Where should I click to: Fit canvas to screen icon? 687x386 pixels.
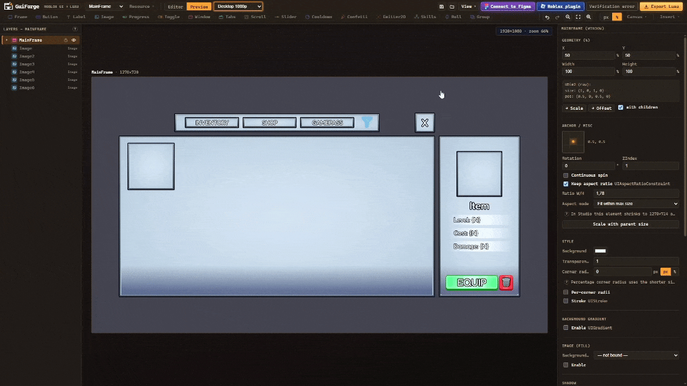(578, 17)
